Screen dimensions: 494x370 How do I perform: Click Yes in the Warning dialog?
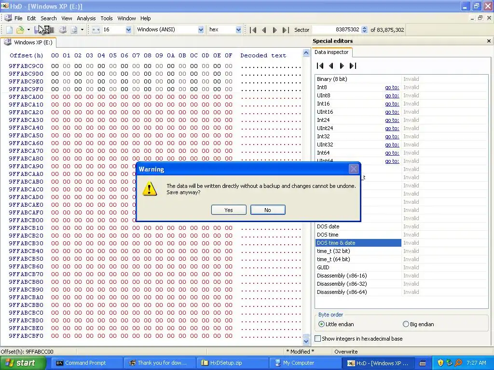point(229,210)
